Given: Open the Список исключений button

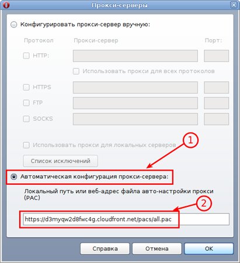Looking at the screenshot, I should (x=61, y=161).
